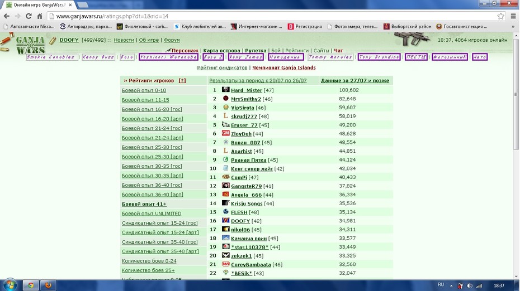Click the syndicate icon beside VipSirota
This screenshot has width=520, height=291.
click(225, 107)
